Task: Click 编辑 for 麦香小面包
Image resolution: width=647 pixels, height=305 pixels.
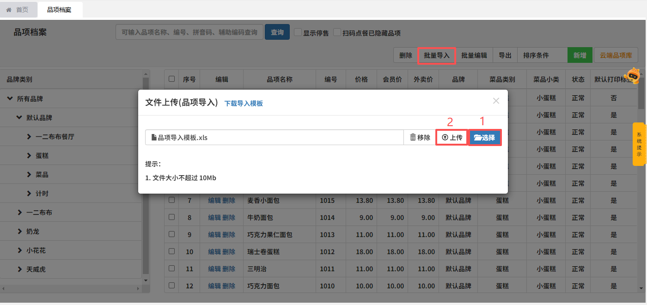Action: (214, 201)
